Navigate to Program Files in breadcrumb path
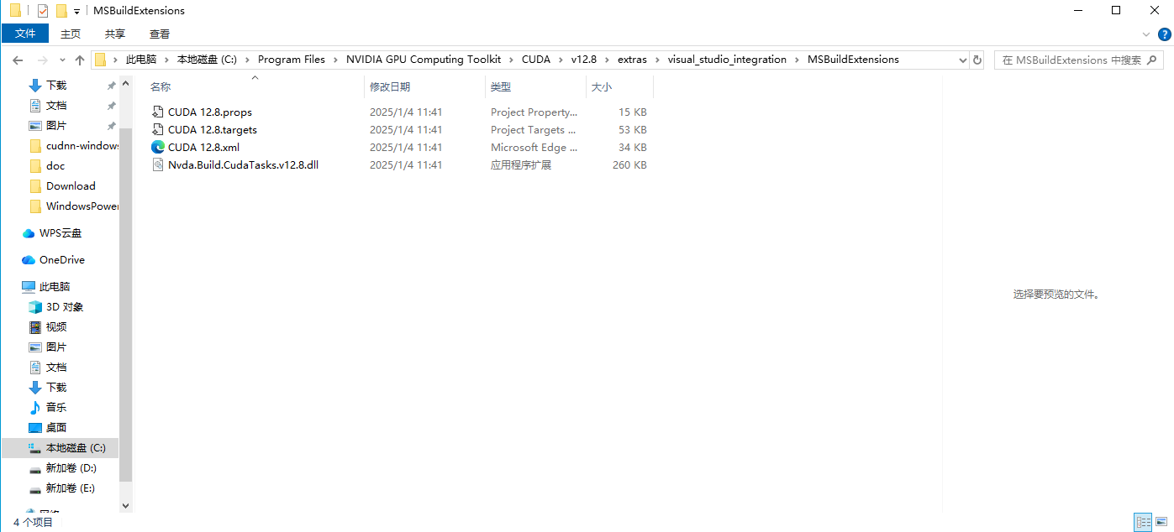This screenshot has width=1174, height=532. (x=291, y=60)
